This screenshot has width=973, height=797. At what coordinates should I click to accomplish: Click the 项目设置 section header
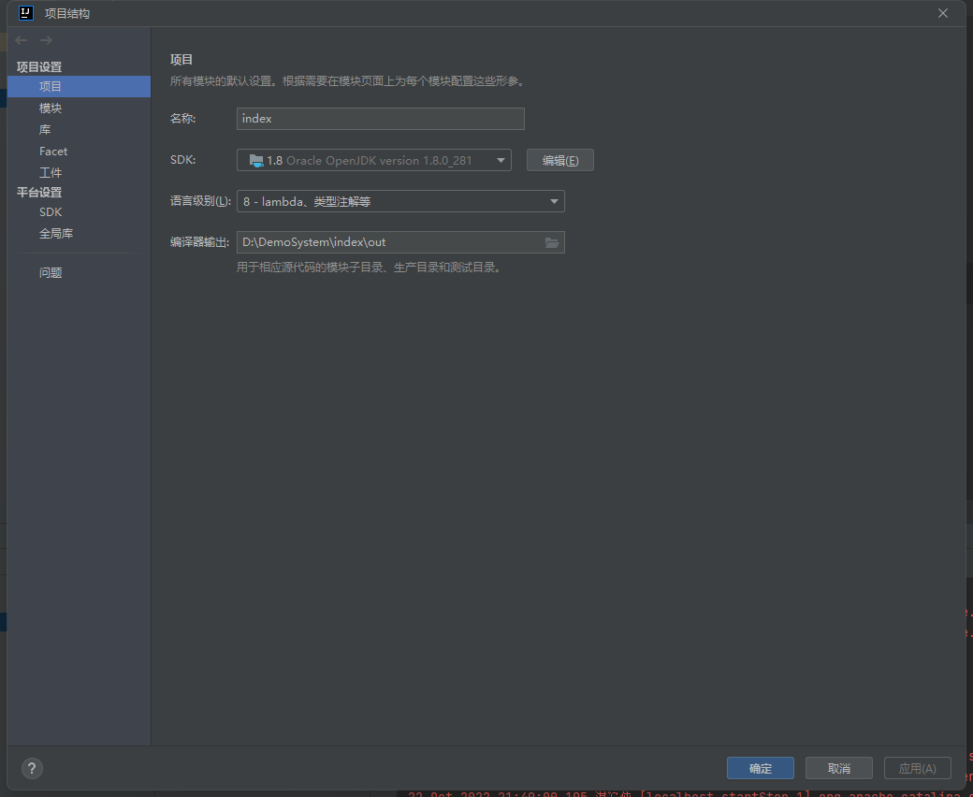(39, 67)
